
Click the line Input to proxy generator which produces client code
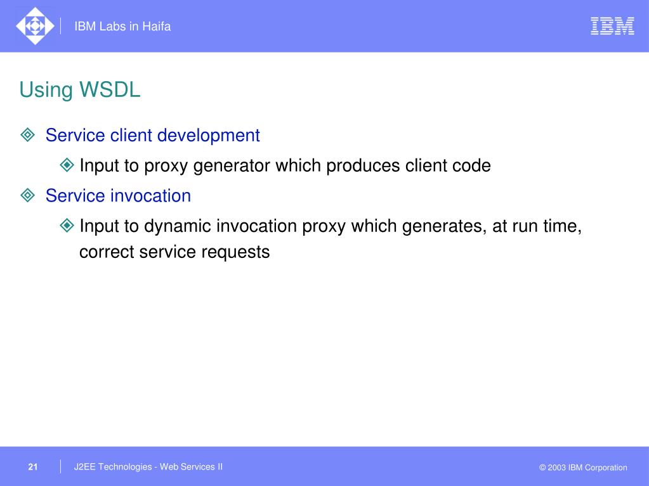[x=285, y=166]
